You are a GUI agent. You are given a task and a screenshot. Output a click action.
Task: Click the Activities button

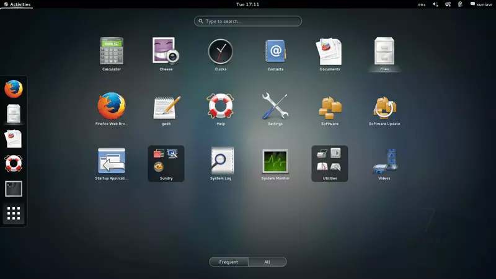pos(17,4)
